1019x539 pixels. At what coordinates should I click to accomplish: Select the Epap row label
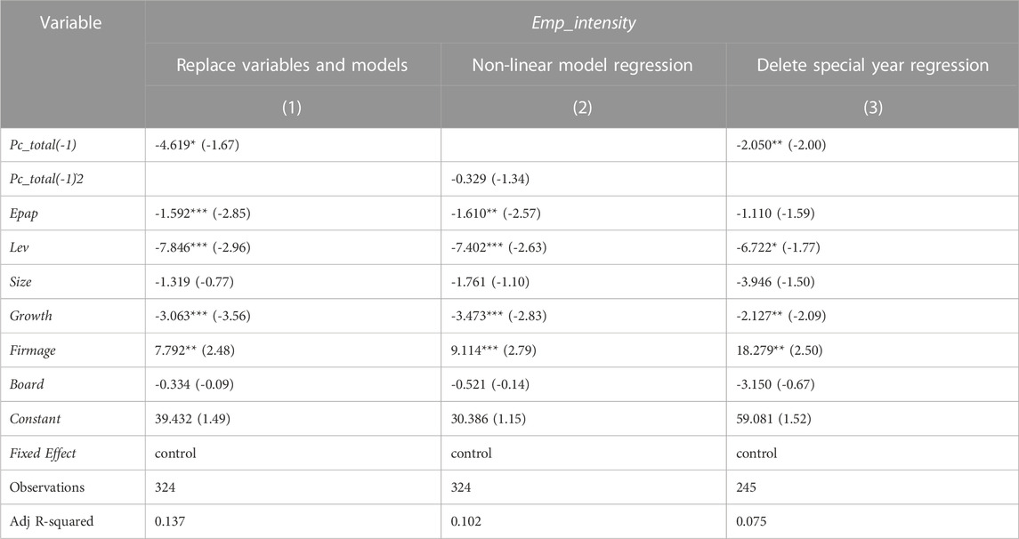pos(23,213)
